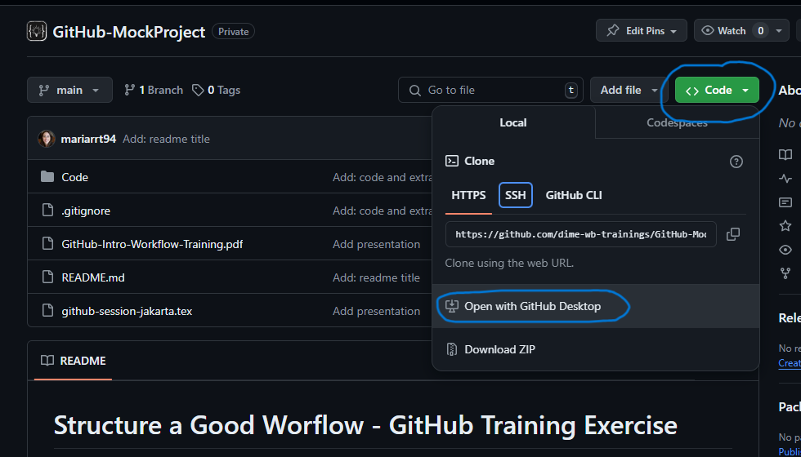Click the green Code button

(717, 90)
